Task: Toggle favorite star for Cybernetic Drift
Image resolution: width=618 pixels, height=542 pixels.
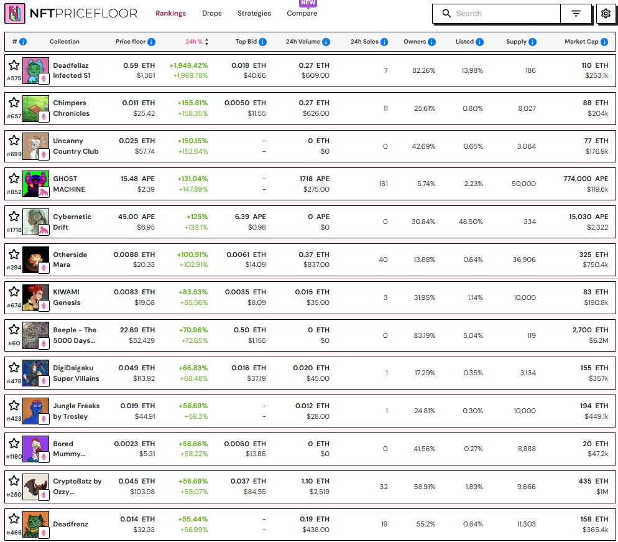Action: click(14, 216)
